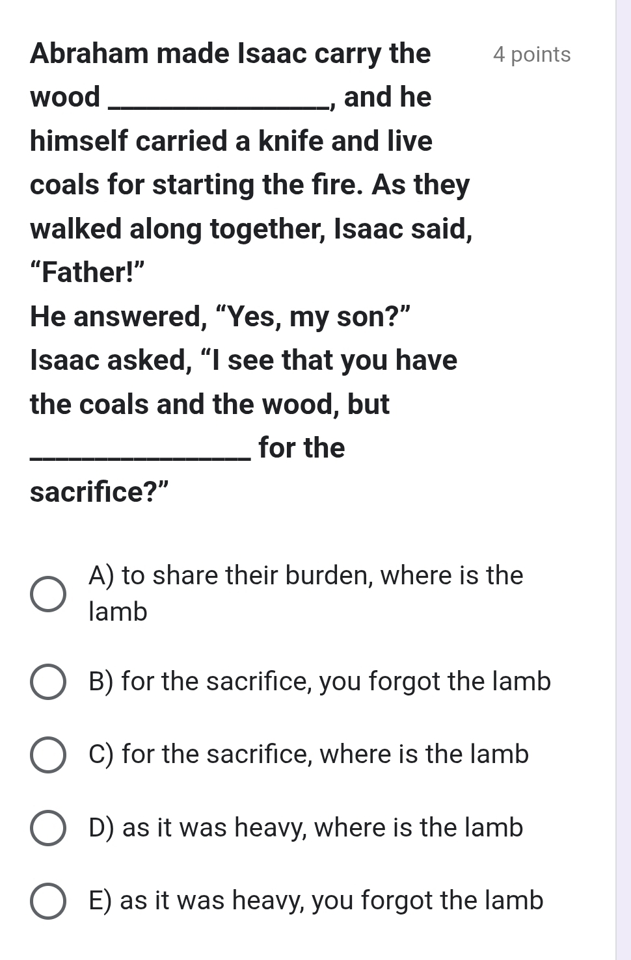Viewport: 631px width, 960px height.
Task: Select radio button for option A
Action: click(48, 594)
